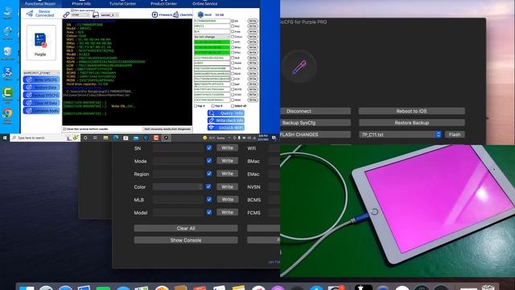
Task: Launch Microsoft Edge from Windows taskbar
Action: click(116, 138)
